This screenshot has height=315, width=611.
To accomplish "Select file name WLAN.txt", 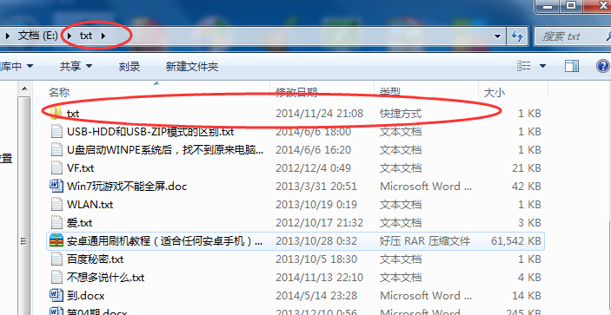I will [x=90, y=205].
